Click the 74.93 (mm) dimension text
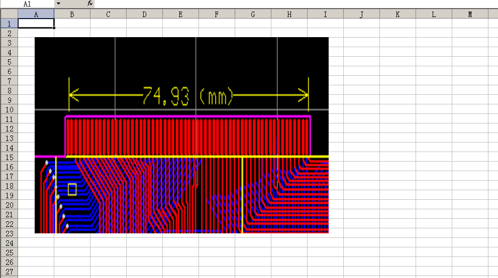Image resolution: width=498 pixels, height=278 pixels. coord(188,96)
